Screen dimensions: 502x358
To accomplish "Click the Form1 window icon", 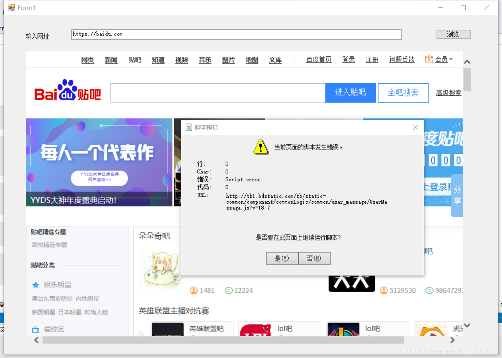I will (12, 7).
